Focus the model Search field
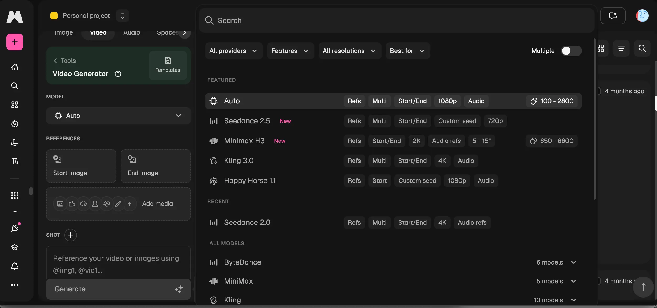Image resolution: width=657 pixels, height=308 pixels. point(397,20)
